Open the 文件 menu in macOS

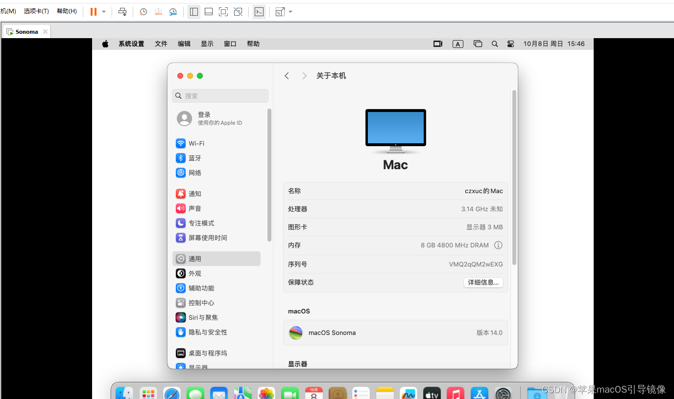click(x=161, y=44)
